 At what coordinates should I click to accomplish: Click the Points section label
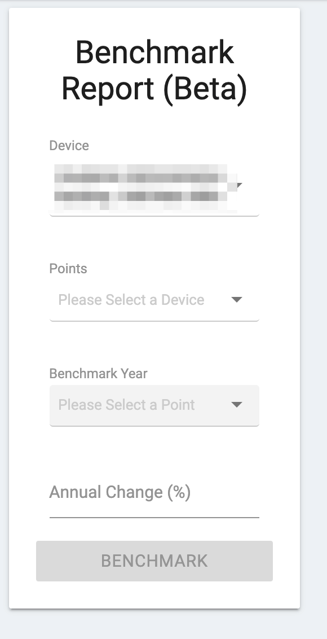pyautogui.click(x=68, y=269)
